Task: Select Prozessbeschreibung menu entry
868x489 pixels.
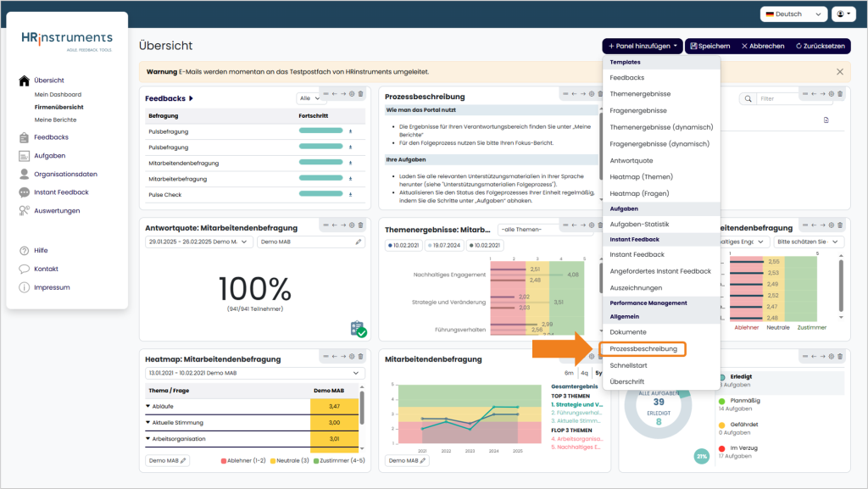Action: coord(643,349)
